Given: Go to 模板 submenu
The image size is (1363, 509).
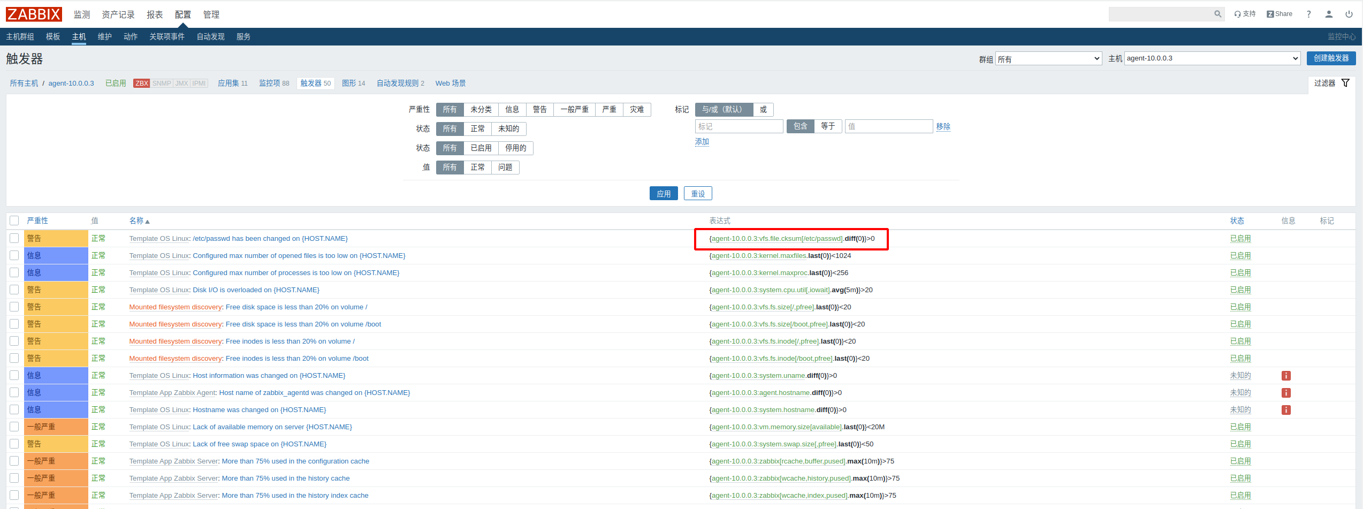Looking at the screenshot, I should coord(53,36).
